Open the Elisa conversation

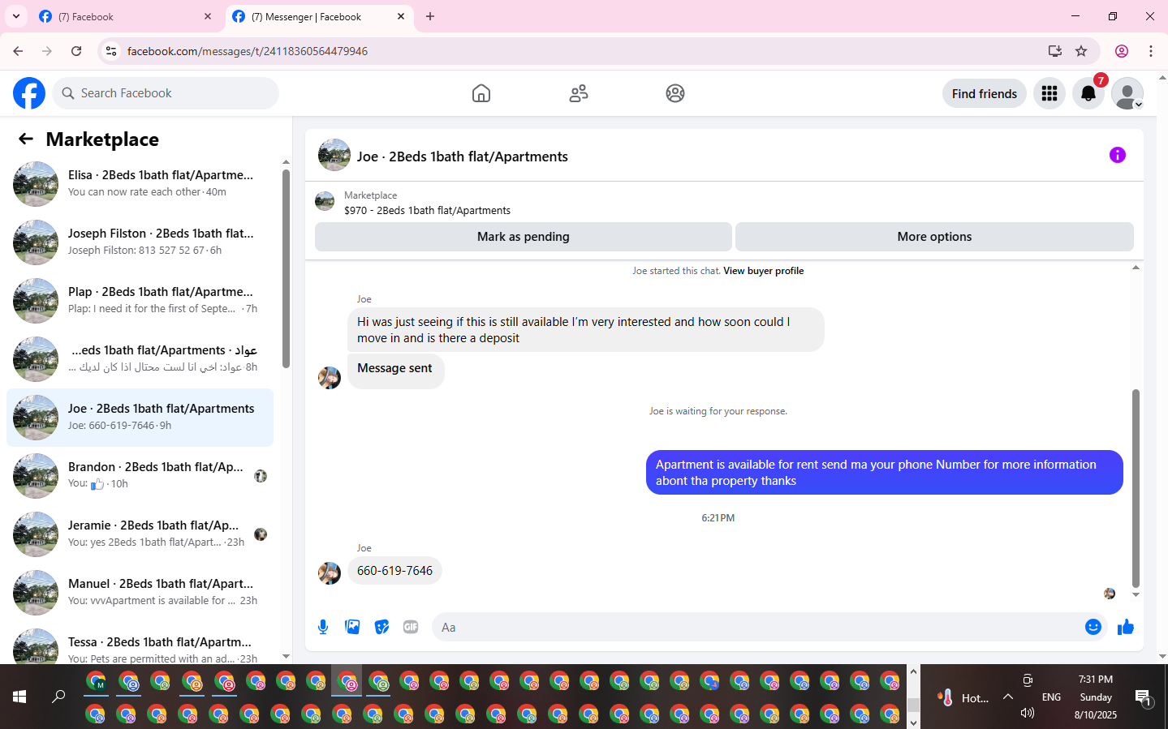140,184
